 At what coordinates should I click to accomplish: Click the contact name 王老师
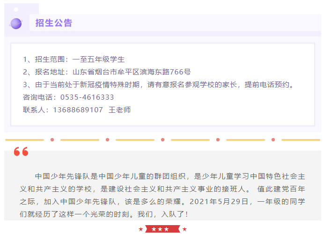[x=120, y=110]
